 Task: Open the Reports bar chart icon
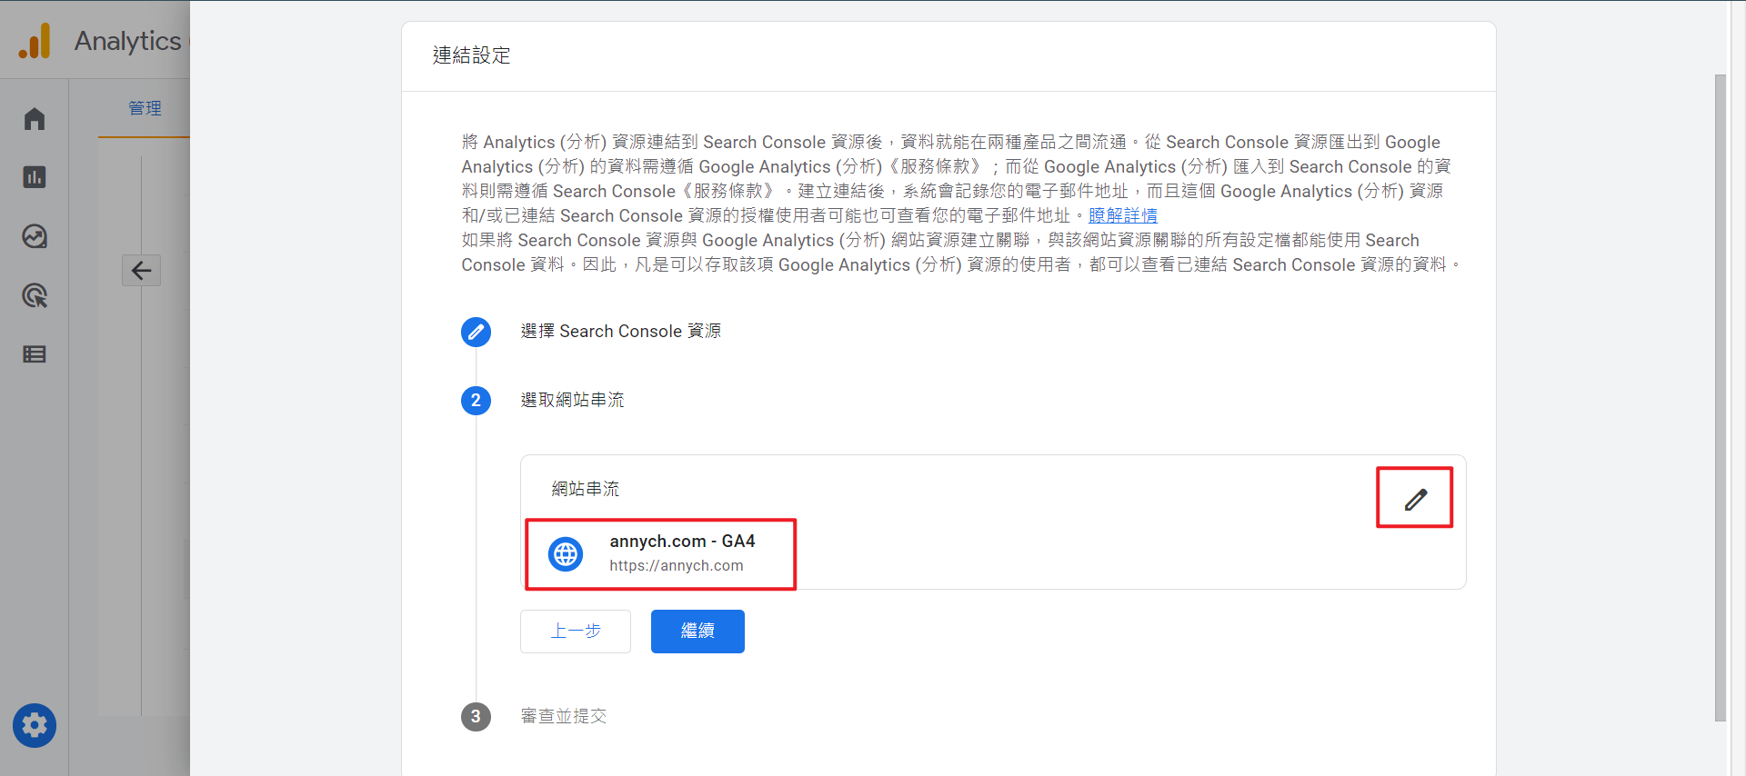[x=35, y=177]
